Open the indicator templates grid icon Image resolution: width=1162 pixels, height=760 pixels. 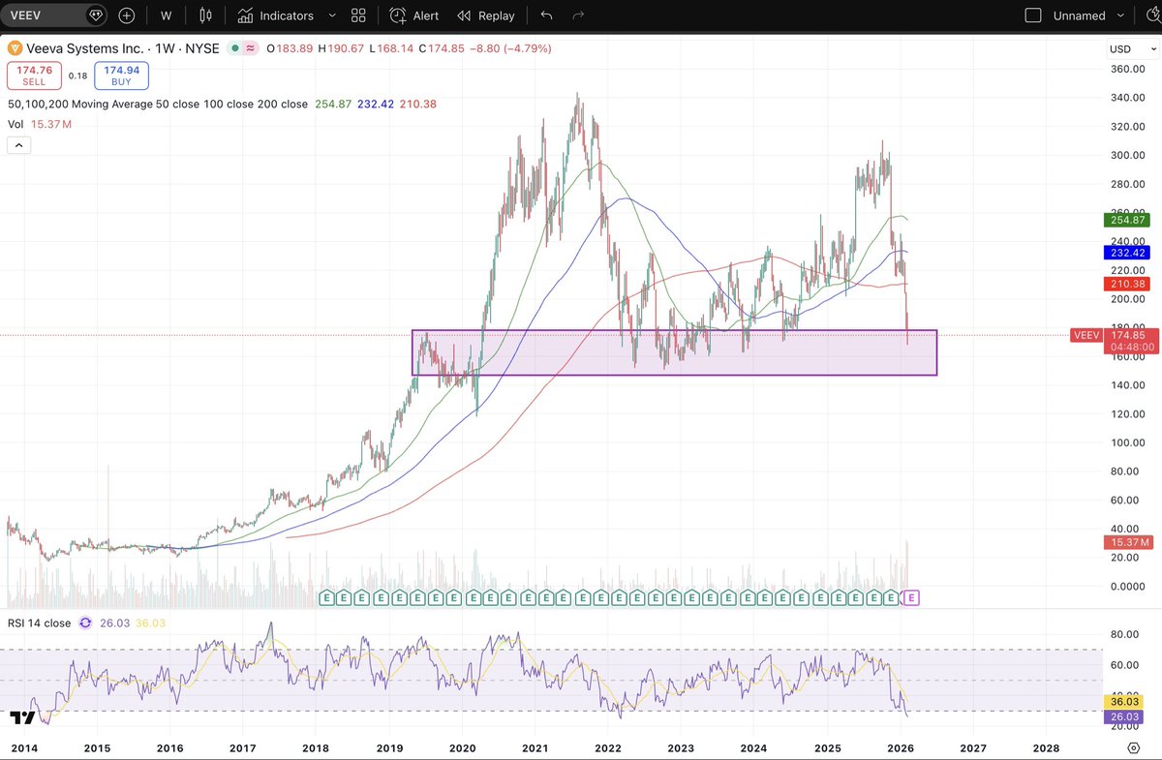pos(358,15)
